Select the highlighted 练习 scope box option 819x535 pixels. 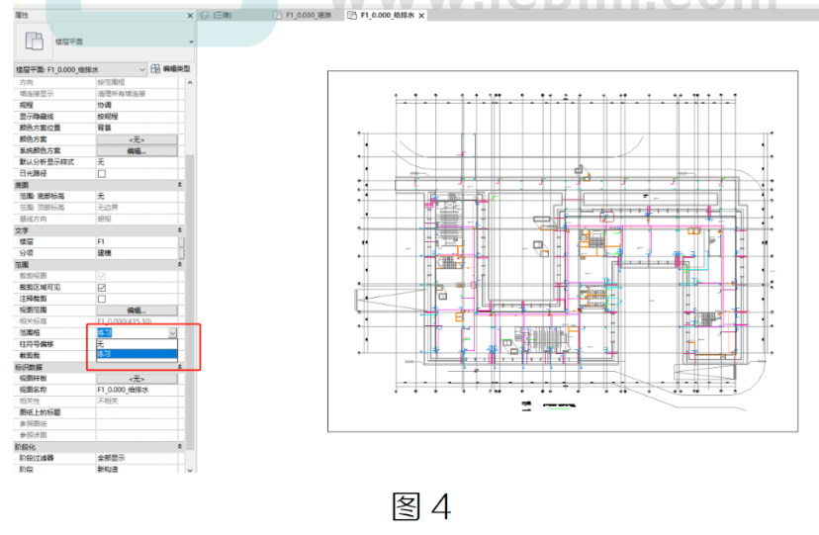[x=136, y=354]
